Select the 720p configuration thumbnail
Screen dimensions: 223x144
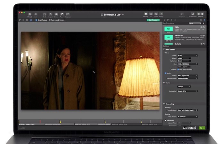tap(169, 29)
